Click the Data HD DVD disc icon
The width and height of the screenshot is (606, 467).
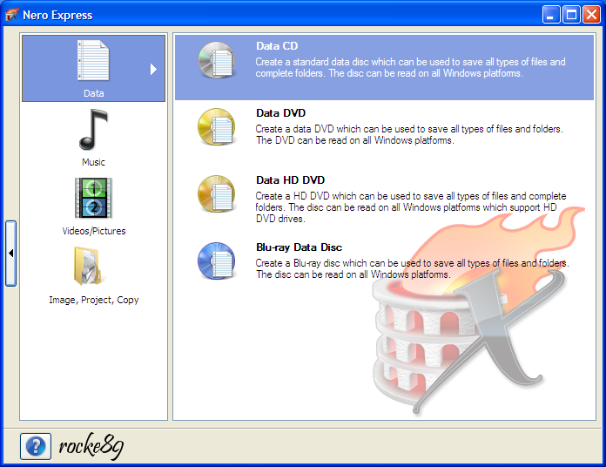click(217, 194)
